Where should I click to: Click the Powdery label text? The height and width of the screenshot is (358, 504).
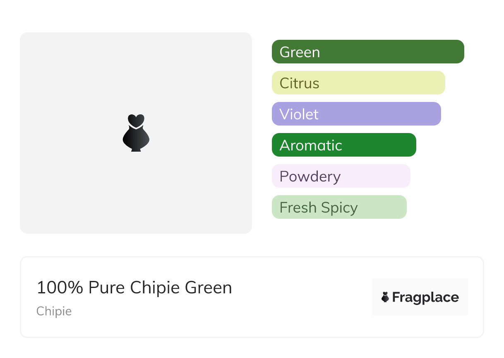[x=310, y=177]
